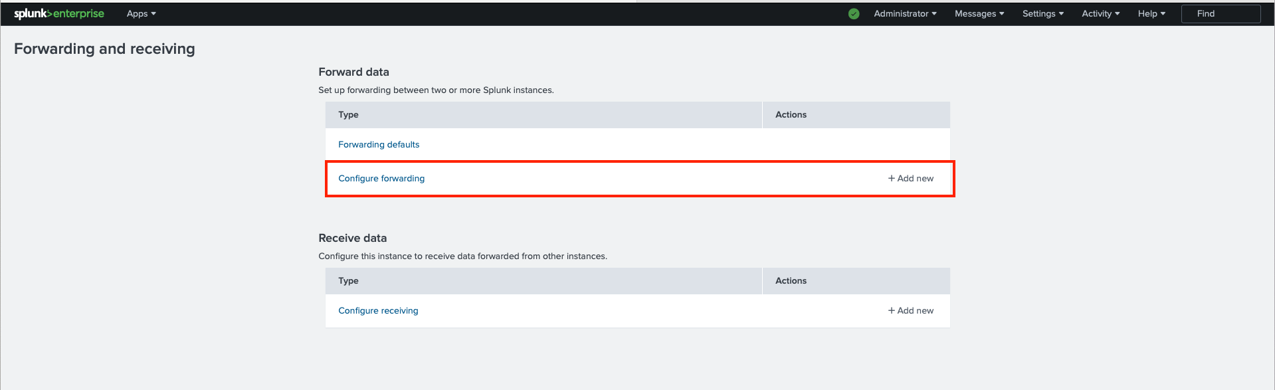Click the Splunk enterprise logo

pyautogui.click(x=59, y=13)
